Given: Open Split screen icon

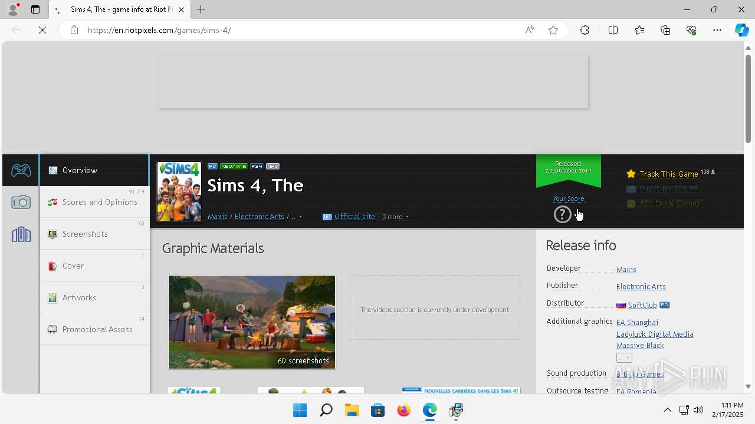Looking at the screenshot, I should (x=613, y=30).
